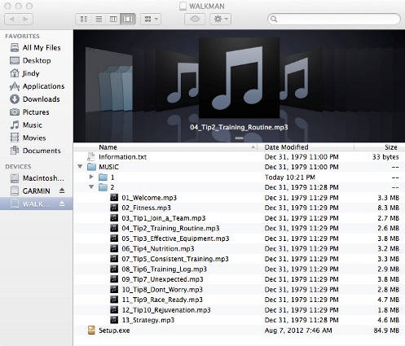Viewport: 405px width, 346px height.
Task: Switch to column view in toolbar
Action: [113, 19]
